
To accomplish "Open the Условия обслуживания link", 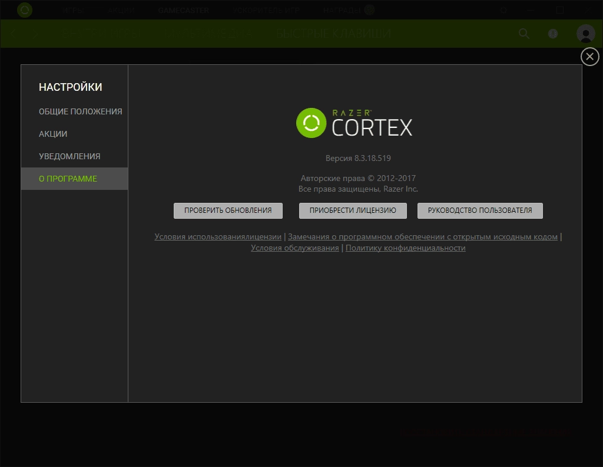I will [295, 248].
